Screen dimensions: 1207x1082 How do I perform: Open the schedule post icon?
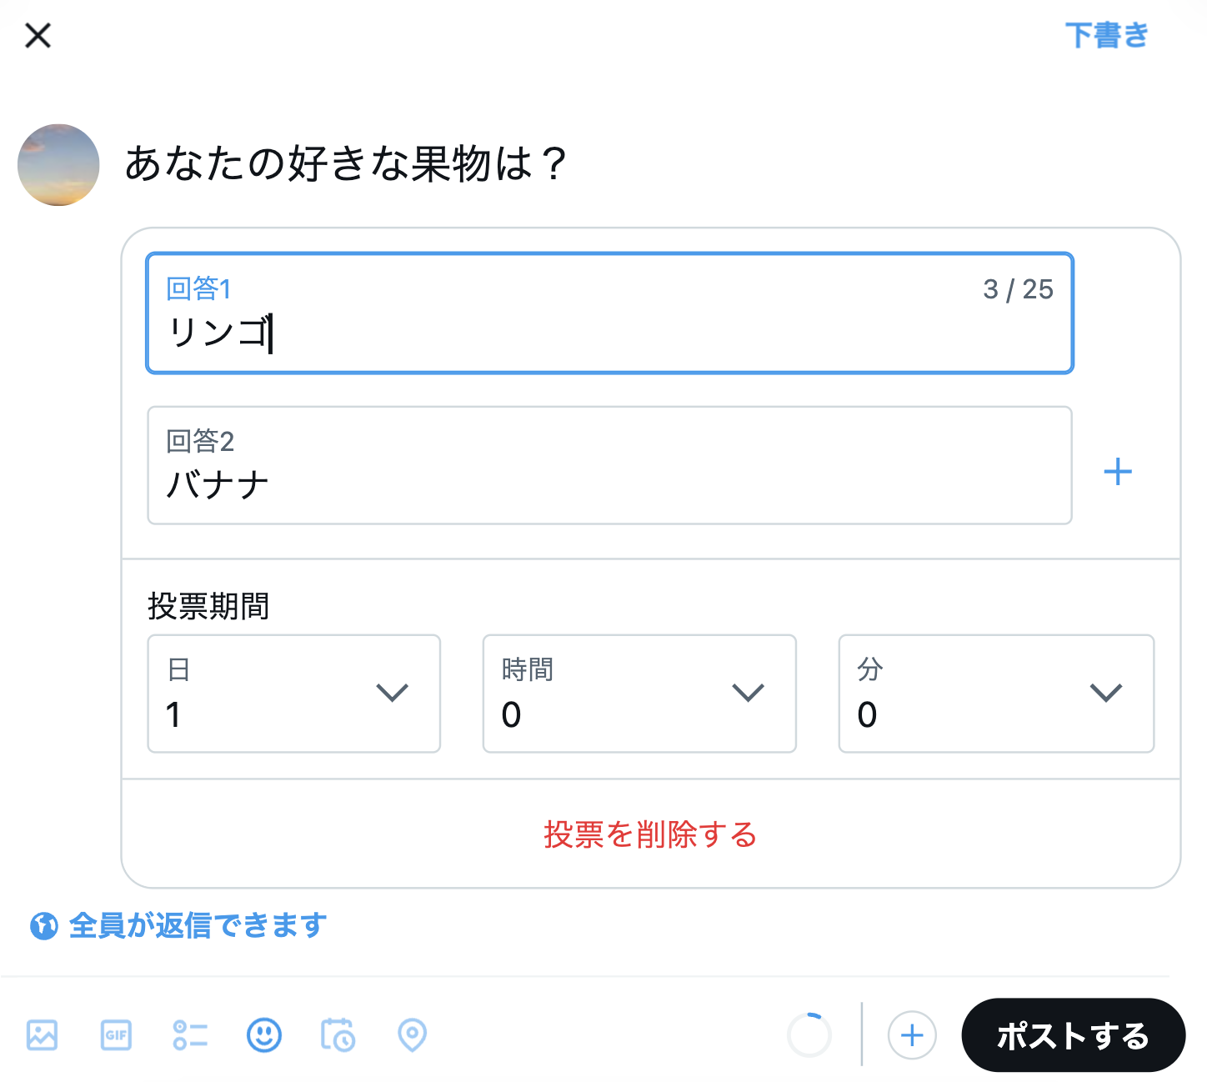(338, 1035)
